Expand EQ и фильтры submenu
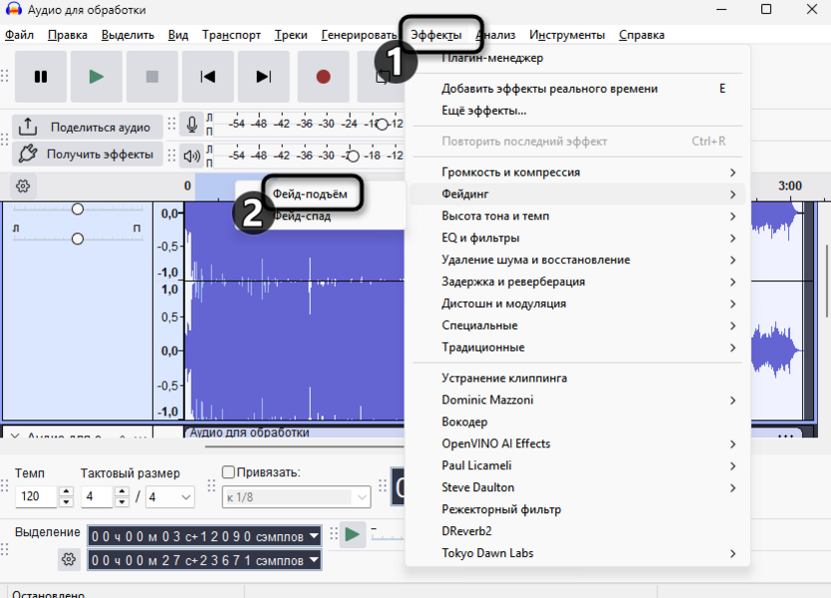 577,238
